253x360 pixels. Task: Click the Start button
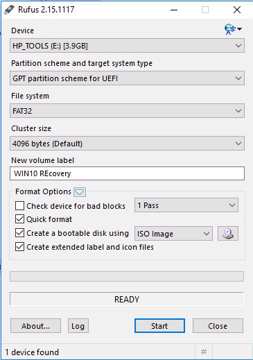159,326
